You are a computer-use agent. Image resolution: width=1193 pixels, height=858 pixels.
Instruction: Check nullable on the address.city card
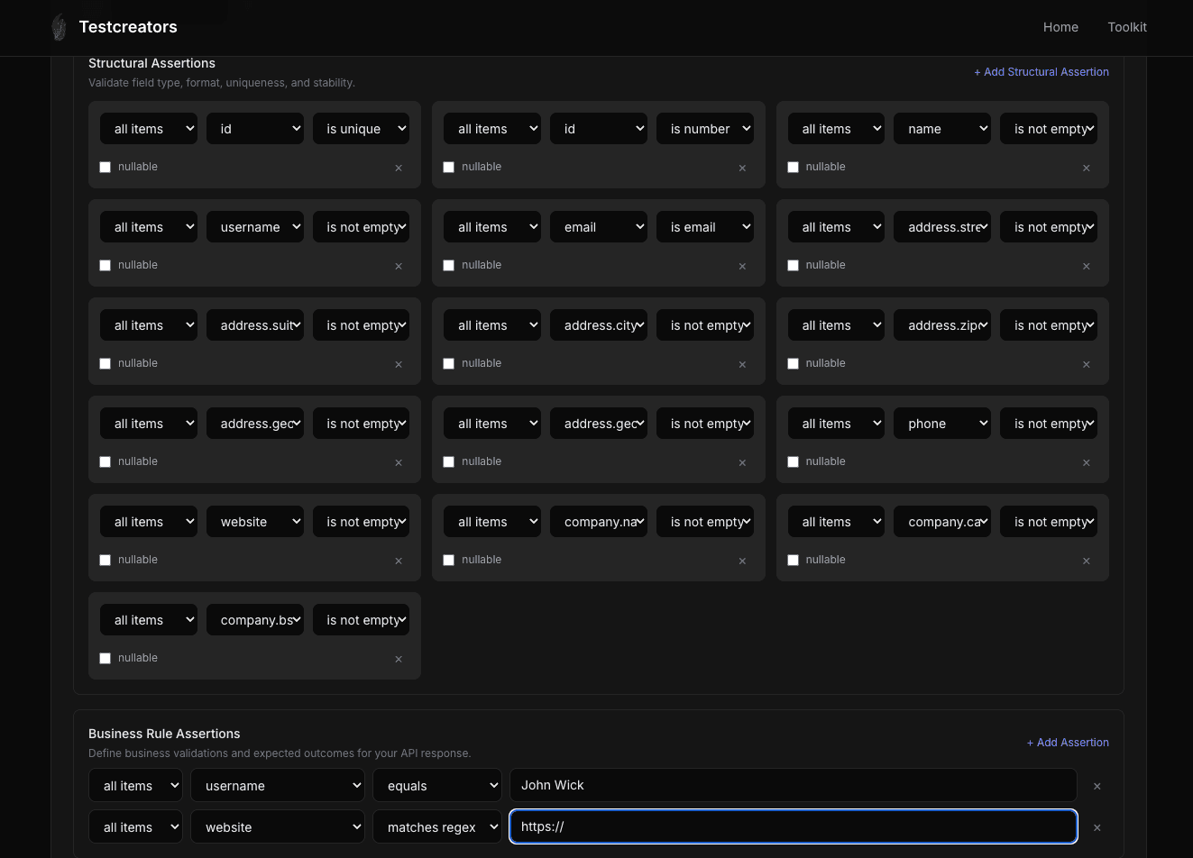(448, 363)
